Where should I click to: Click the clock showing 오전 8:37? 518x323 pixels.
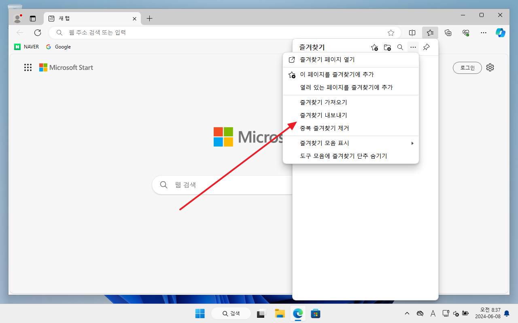488,313
